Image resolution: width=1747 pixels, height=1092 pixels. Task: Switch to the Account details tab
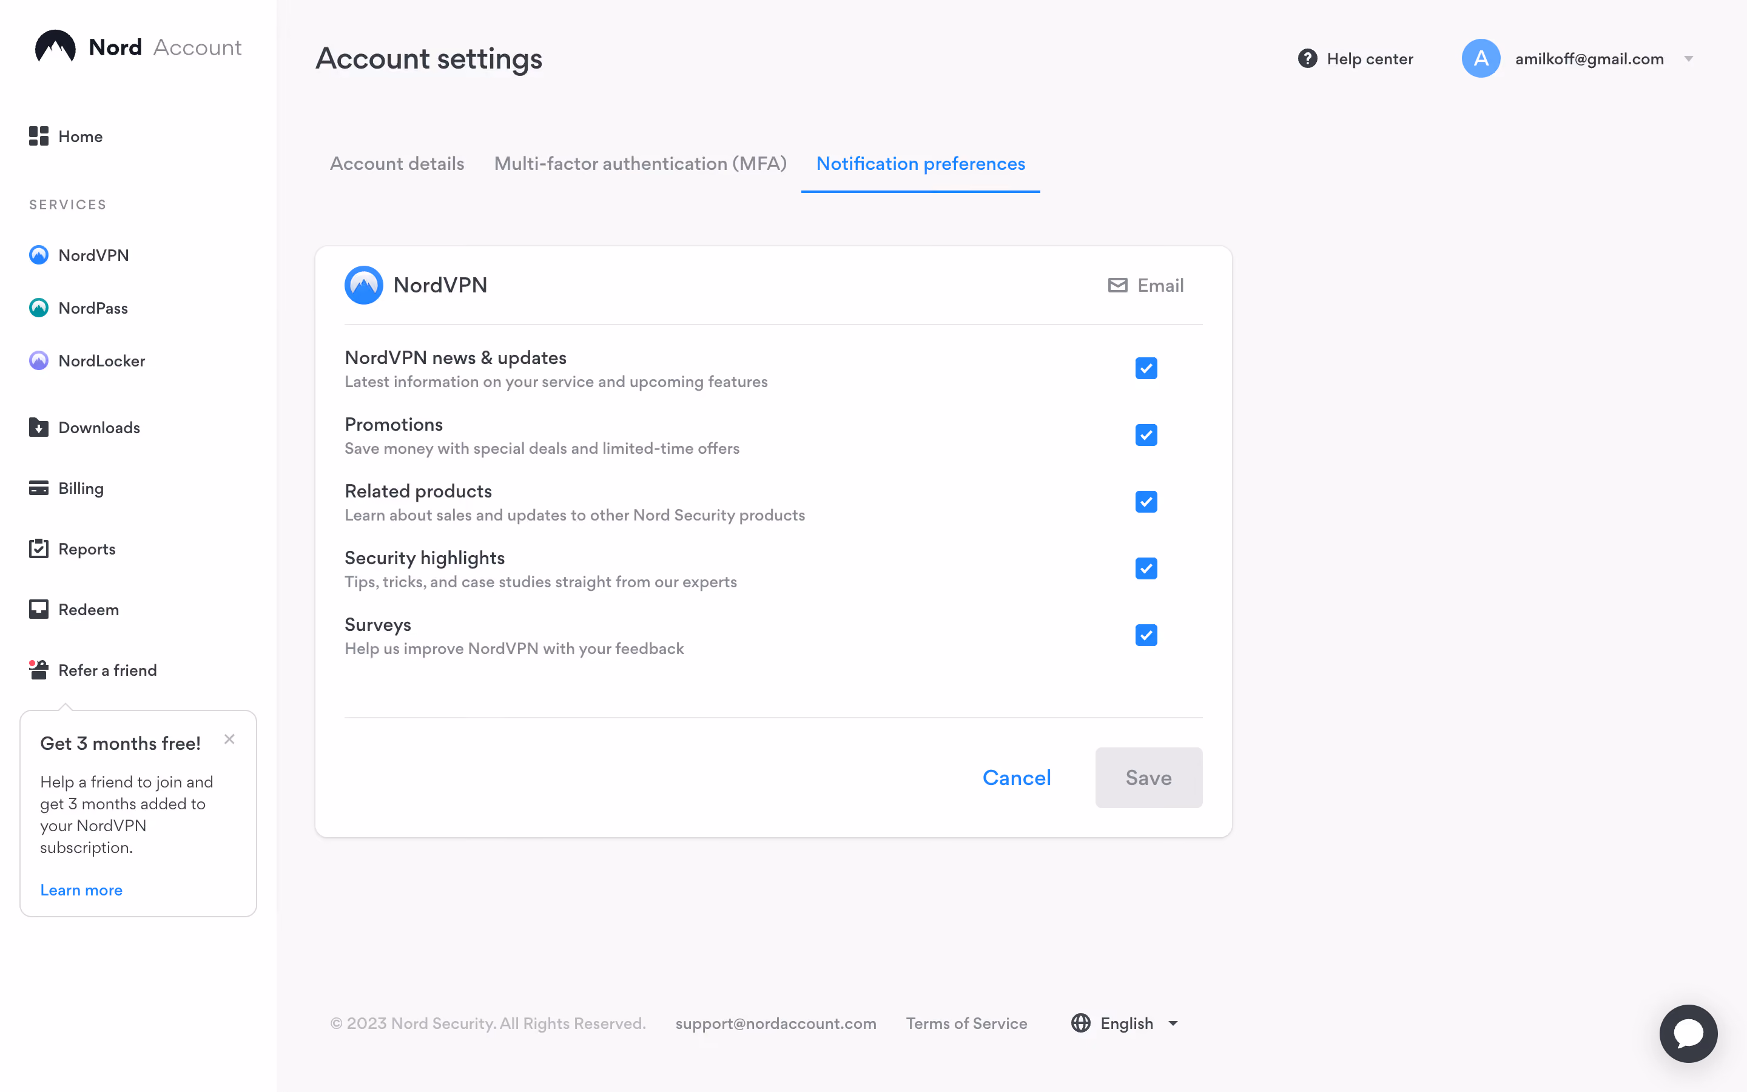[397, 164]
